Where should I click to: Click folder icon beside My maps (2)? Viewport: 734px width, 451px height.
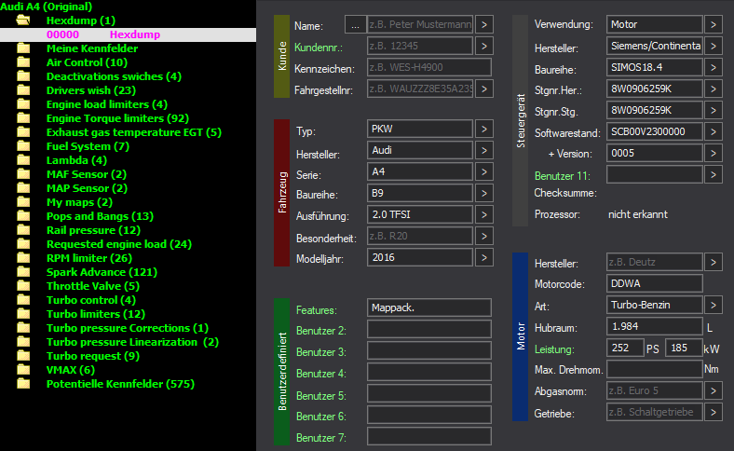pyautogui.click(x=23, y=202)
